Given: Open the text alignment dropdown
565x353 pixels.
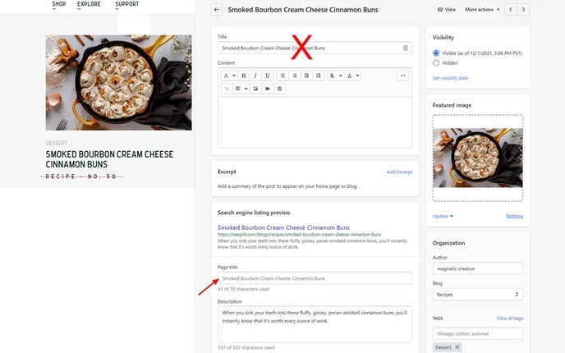Looking at the screenshot, I should click(x=335, y=76).
